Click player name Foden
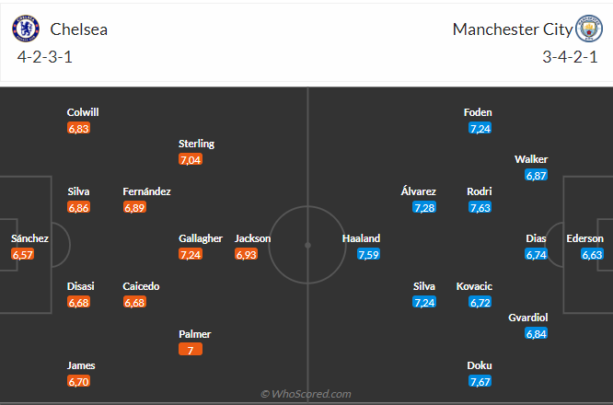This screenshot has height=405, width=613. 478,112
